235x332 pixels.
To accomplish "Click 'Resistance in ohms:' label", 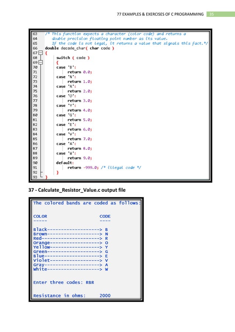I will point(59,296).
